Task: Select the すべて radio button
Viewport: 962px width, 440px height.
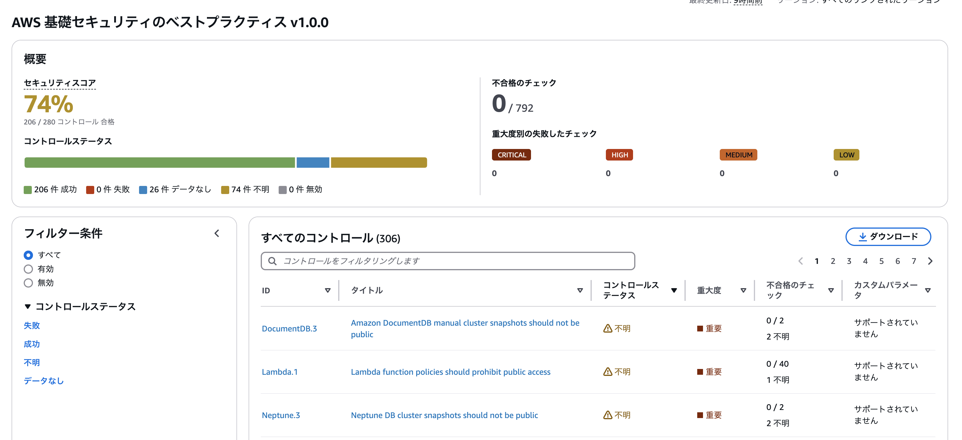Action: tap(28, 255)
